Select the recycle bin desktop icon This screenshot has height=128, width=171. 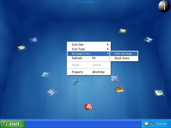159,93
